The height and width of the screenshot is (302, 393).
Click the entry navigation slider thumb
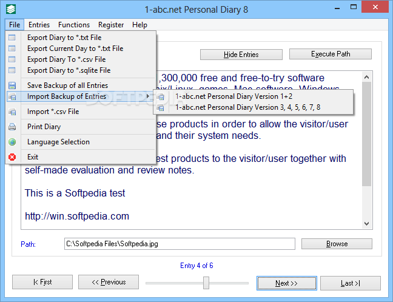pos(206,283)
